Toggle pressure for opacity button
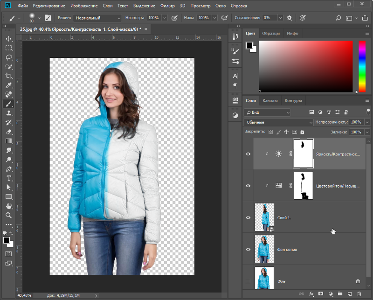 (x=174, y=18)
